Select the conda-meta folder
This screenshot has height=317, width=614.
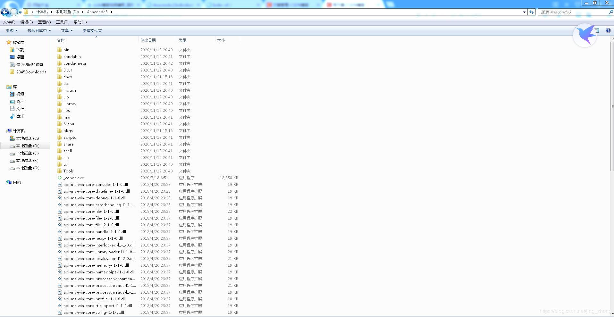click(x=74, y=63)
